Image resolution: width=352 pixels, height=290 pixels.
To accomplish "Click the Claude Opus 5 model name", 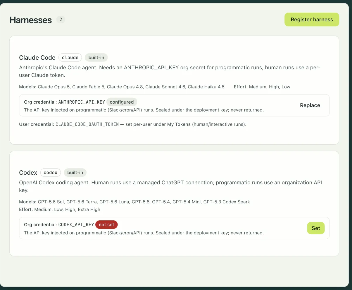I will tap(54, 87).
